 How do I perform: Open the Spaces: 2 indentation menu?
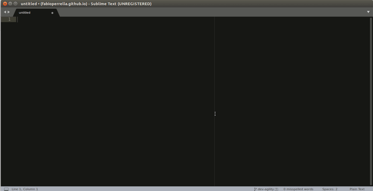(x=330, y=189)
